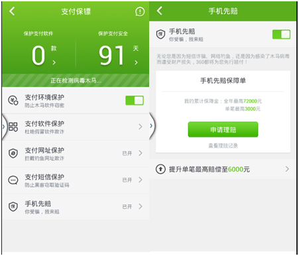Click the 支付保镖 header title
Viewport: 299px width, 256px height.
coord(76,11)
